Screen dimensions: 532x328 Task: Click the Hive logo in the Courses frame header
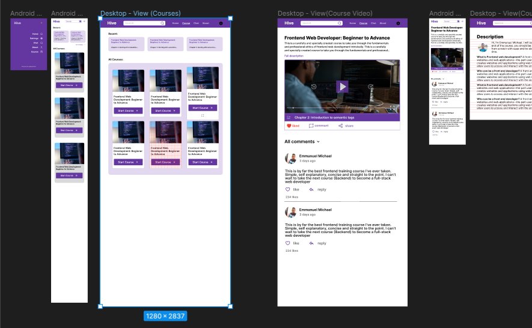pos(112,23)
